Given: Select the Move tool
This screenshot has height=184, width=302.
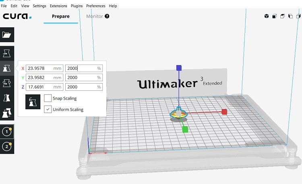Looking at the screenshot, I should (7, 53).
